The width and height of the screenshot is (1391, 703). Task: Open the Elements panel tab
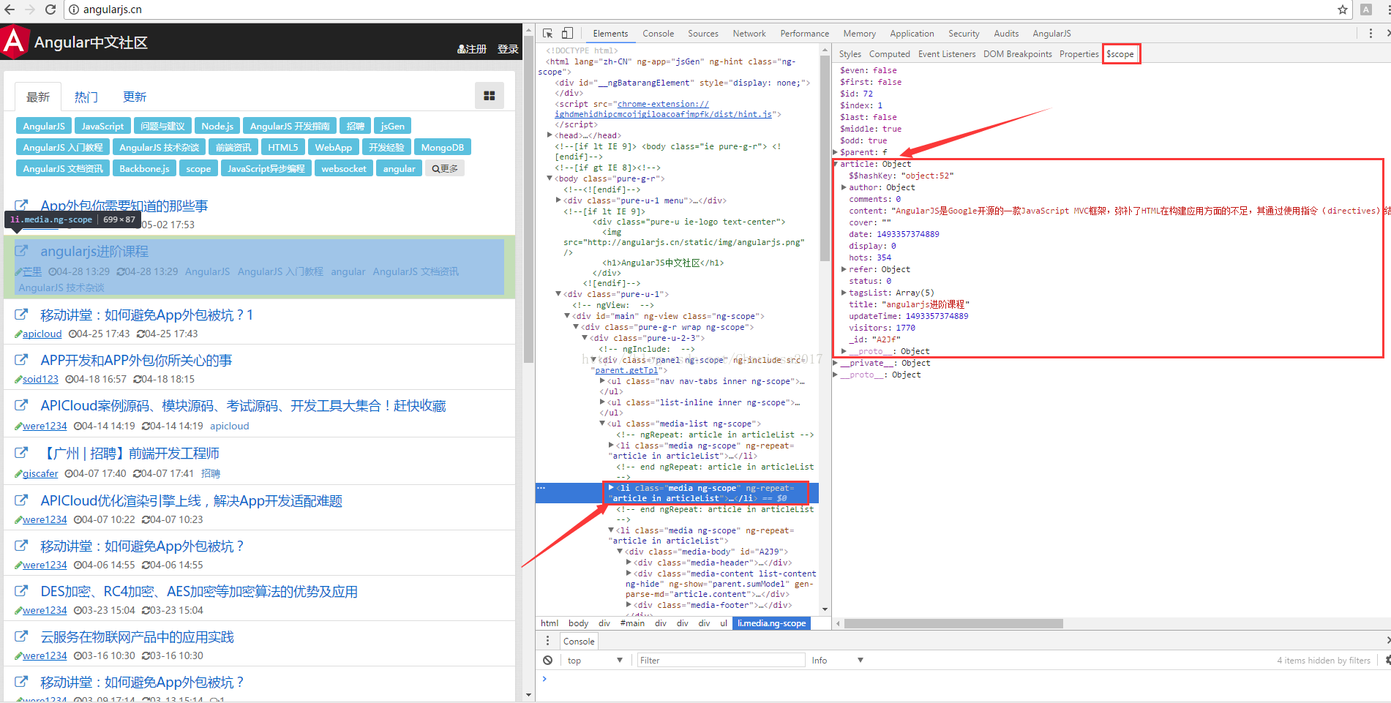[x=610, y=34]
